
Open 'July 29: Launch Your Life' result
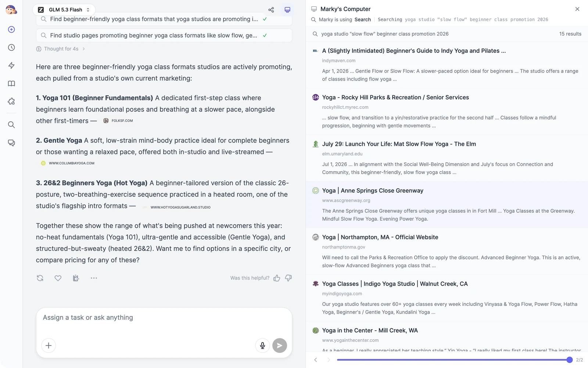[x=399, y=144]
